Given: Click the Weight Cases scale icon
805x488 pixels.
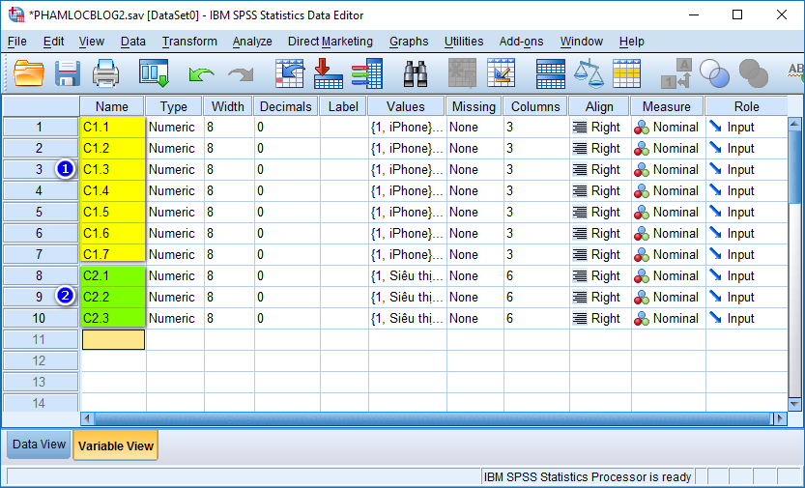Looking at the screenshot, I should (x=589, y=73).
